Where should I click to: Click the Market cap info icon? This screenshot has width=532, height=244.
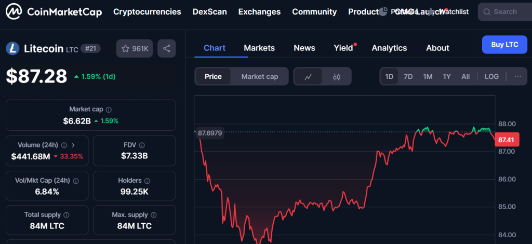[x=109, y=110]
